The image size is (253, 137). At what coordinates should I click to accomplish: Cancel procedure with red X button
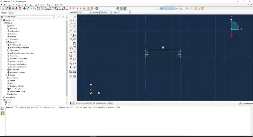pos(74,103)
